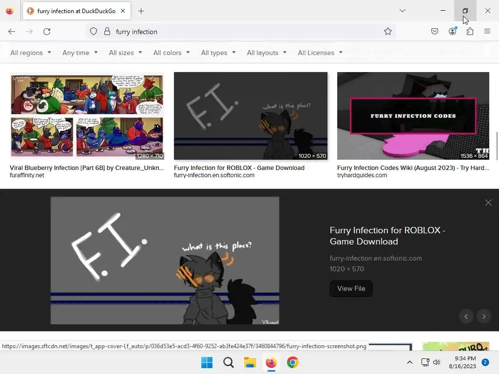Click tryhardguides.com source link

362,175
